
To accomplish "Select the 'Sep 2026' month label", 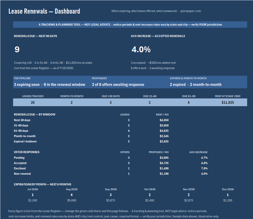I will (111, 189).
